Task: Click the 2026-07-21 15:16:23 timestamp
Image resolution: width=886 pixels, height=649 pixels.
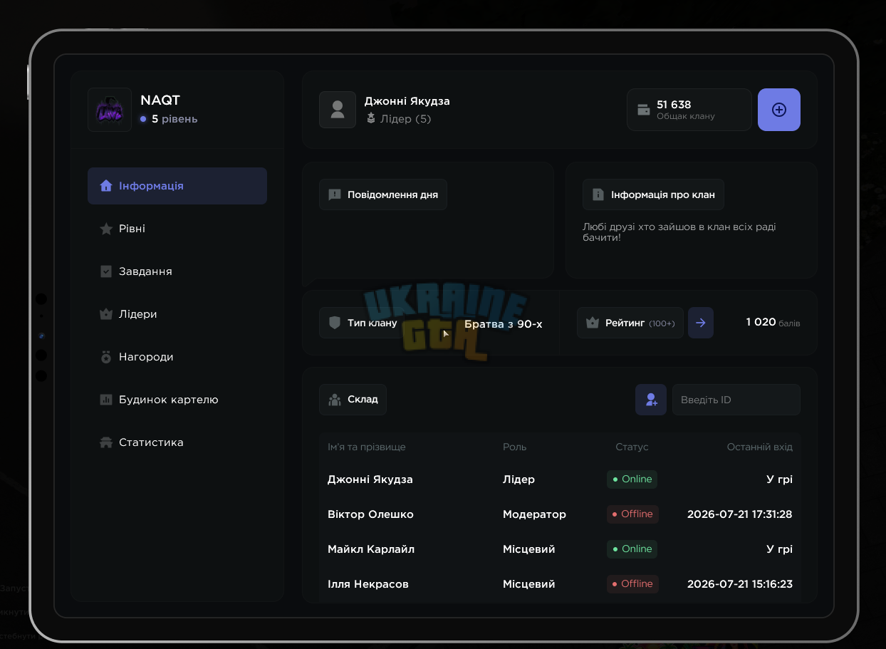Action: coord(740,584)
